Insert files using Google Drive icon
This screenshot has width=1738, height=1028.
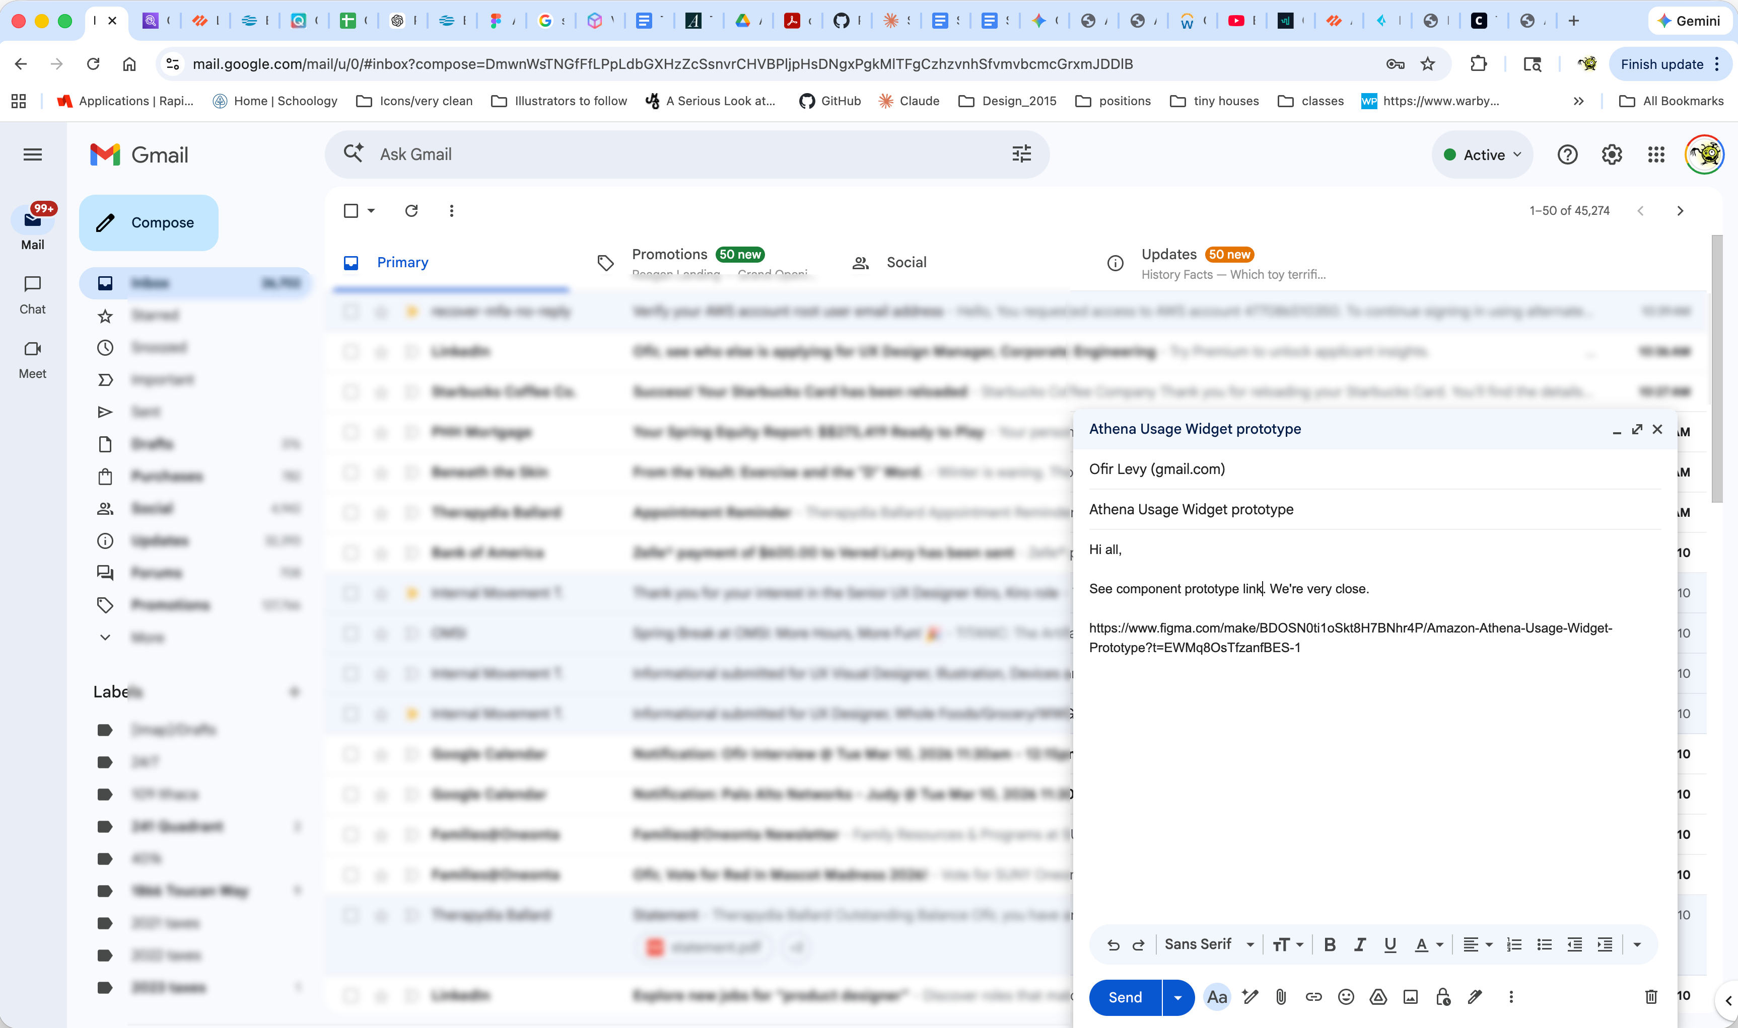click(x=1378, y=997)
